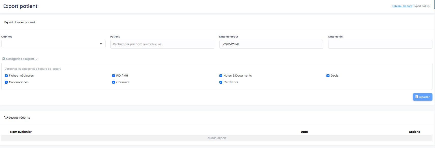Click the empty Date de fin field
The image size is (435, 148).
[380, 44]
